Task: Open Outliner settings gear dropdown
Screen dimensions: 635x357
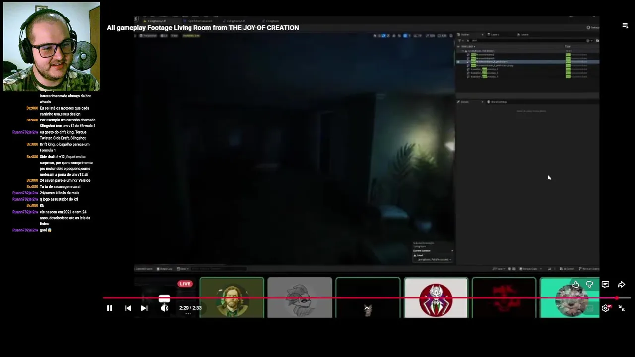Action: click(589, 41)
